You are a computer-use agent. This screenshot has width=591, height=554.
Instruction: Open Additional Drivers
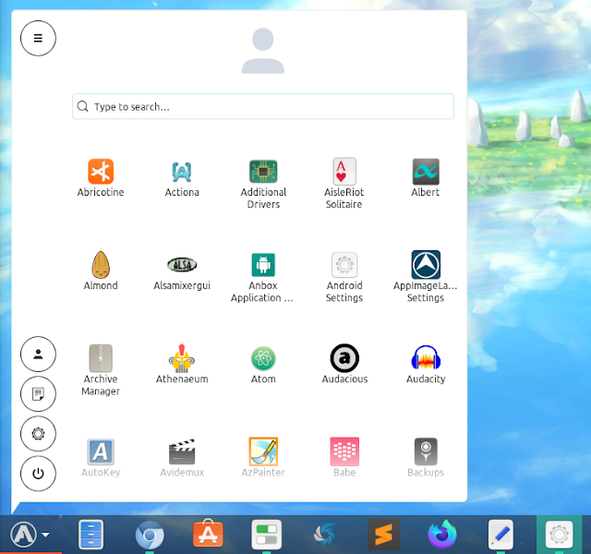tap(263, 184)
